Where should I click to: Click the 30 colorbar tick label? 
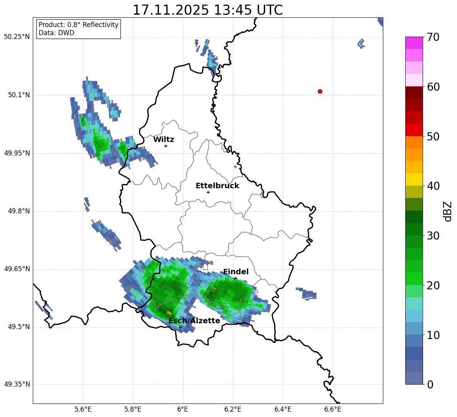click(x=433, y=236)
